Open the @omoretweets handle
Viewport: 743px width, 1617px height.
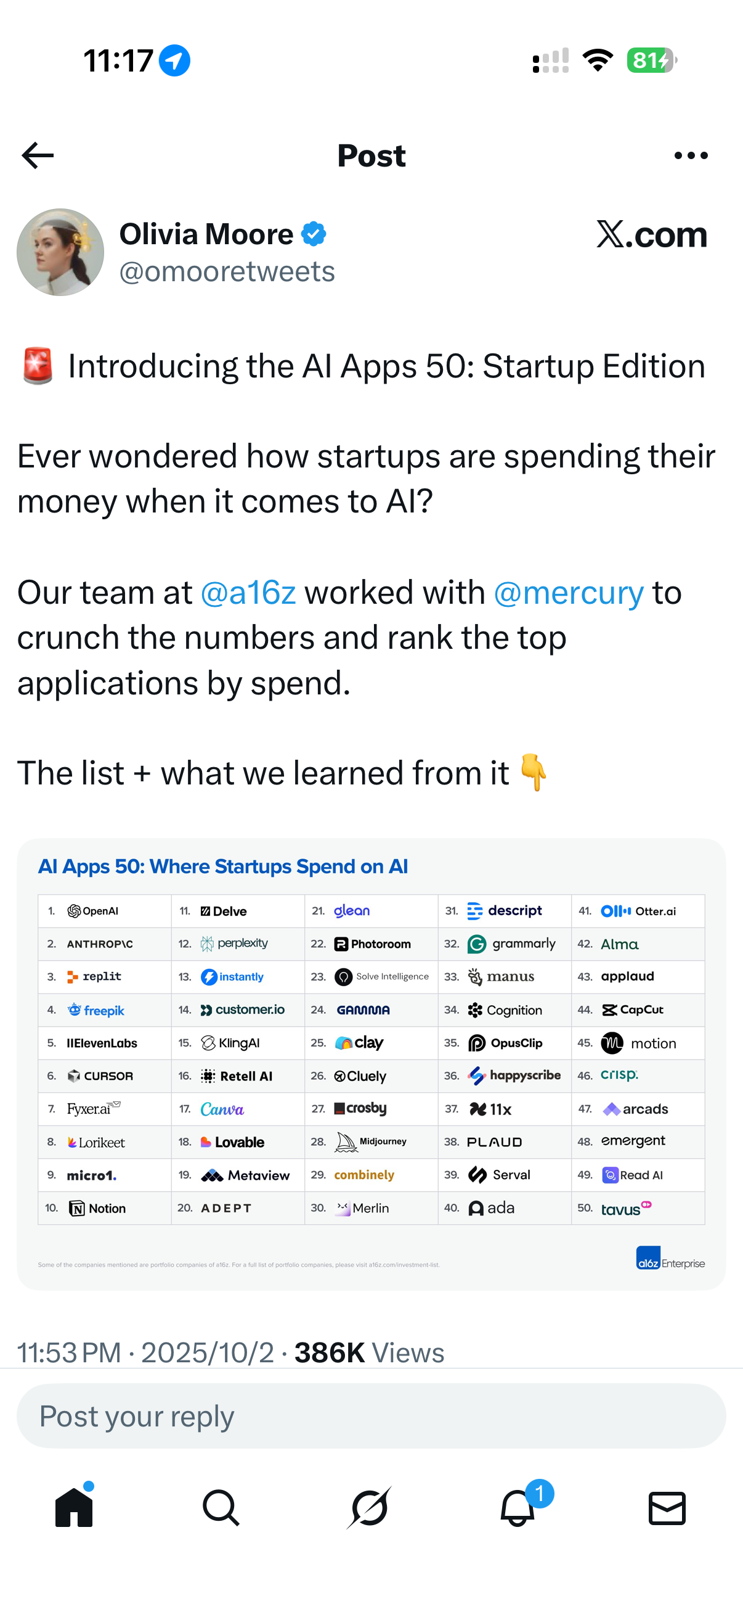227,272
